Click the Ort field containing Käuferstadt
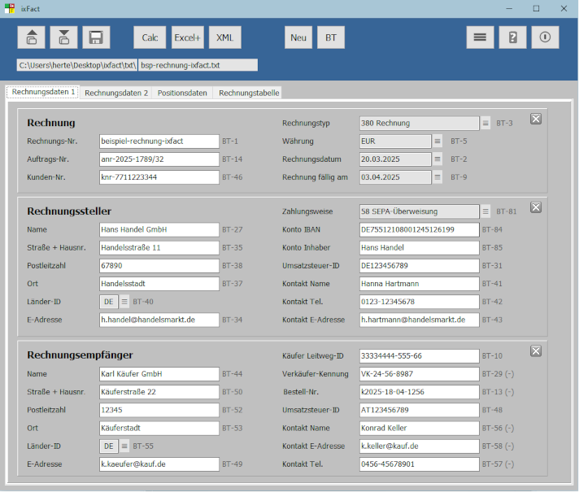 coord(159,428)
